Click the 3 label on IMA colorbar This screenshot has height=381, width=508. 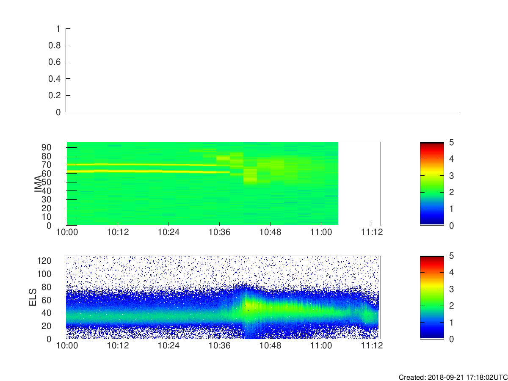[451, 176]
